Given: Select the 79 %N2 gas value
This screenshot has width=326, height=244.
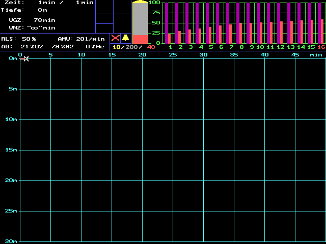Looking at the screenshot, I should [62, 46].
